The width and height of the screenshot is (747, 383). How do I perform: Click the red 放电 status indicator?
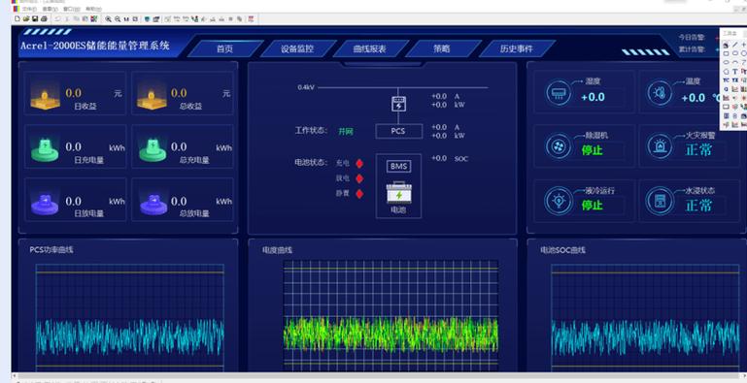coord(359,178)
